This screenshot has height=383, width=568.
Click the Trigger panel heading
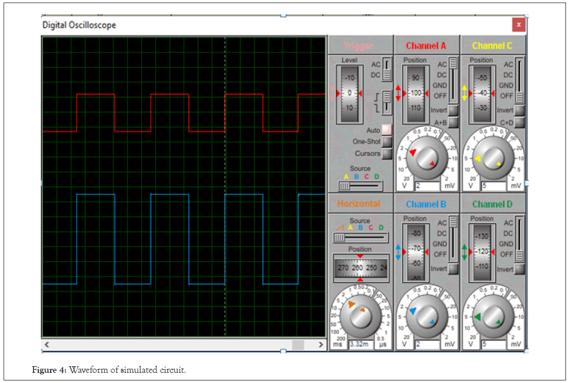point(358,45)
